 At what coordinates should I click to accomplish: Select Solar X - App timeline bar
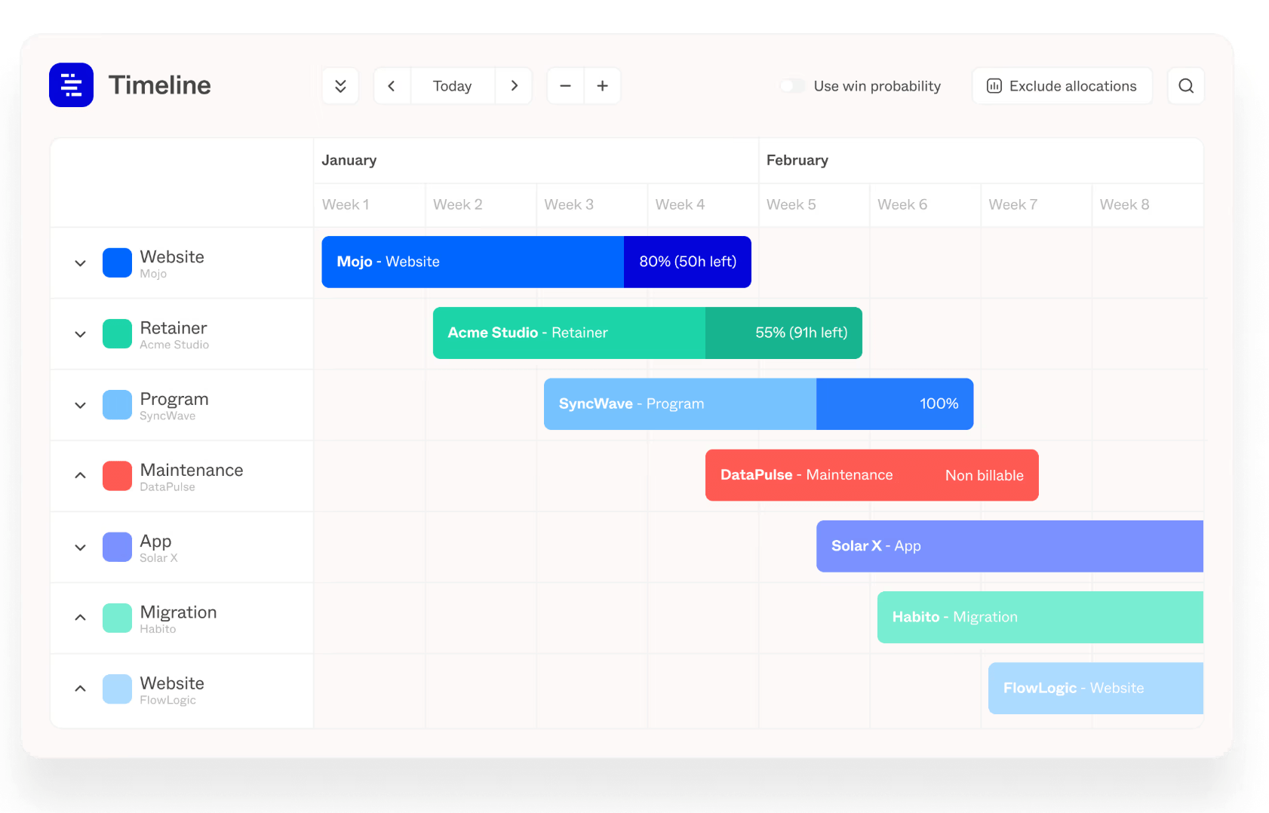[1009, 546]
